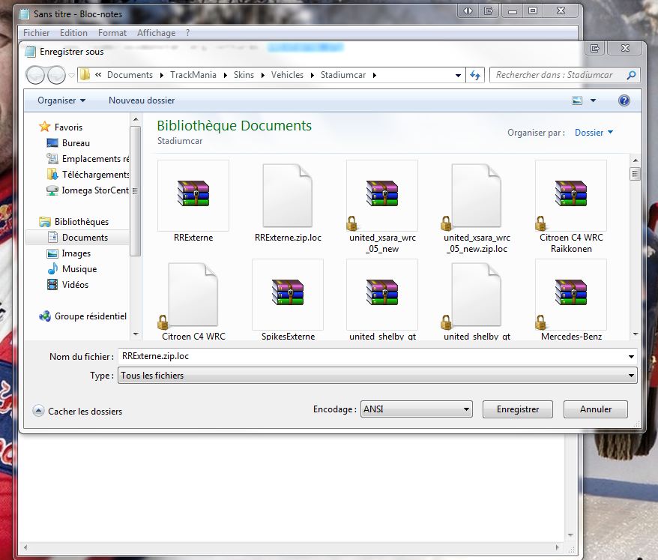The width and height of the screenshot is (658, 560).
Task: Open the view options dropdown arrow
Action: coord(593,100)
